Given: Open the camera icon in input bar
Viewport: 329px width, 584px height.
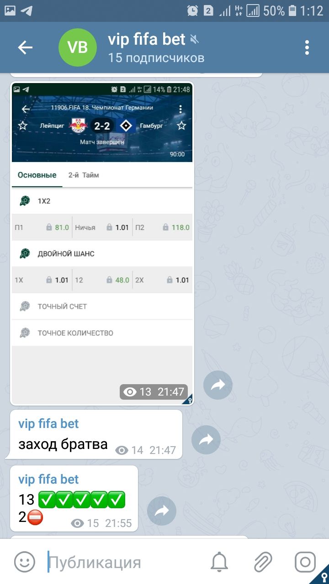Looking at the screenshot, I should tap(305, 562).
